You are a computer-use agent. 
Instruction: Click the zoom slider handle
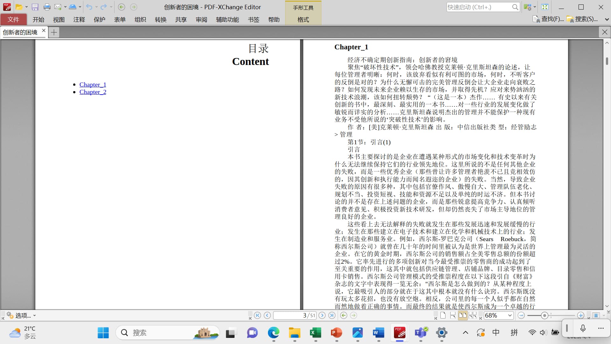click(x=544, y=315)
